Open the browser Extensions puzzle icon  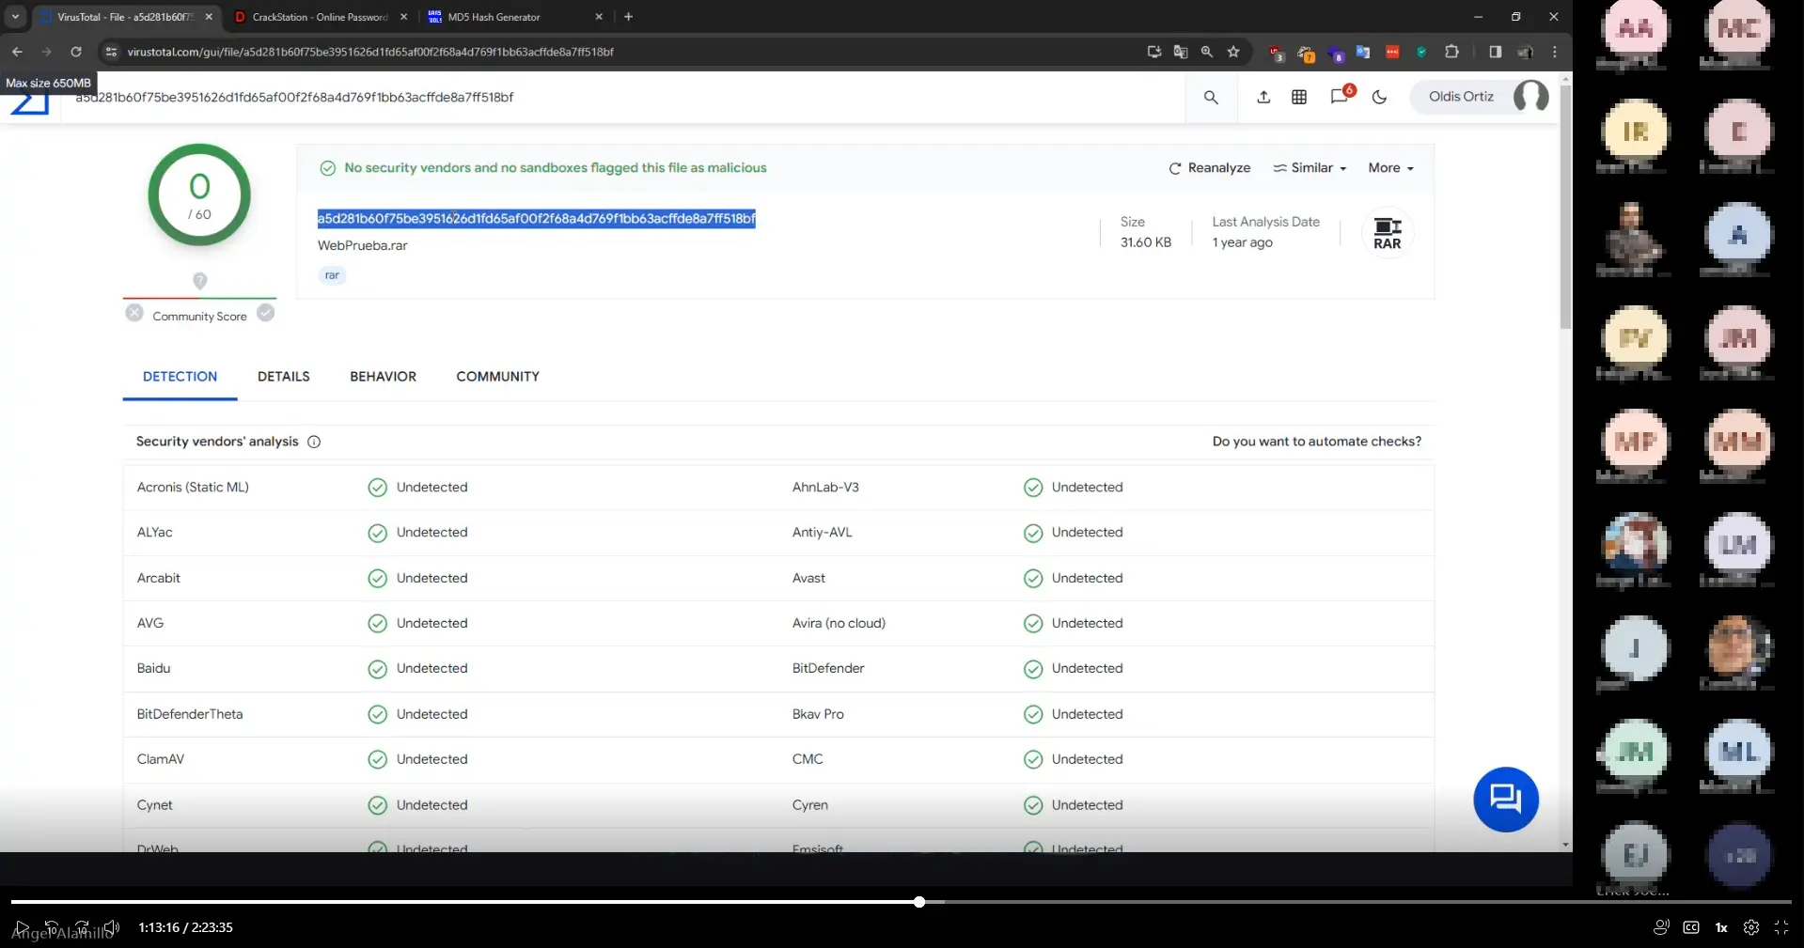coord(1451,52)
